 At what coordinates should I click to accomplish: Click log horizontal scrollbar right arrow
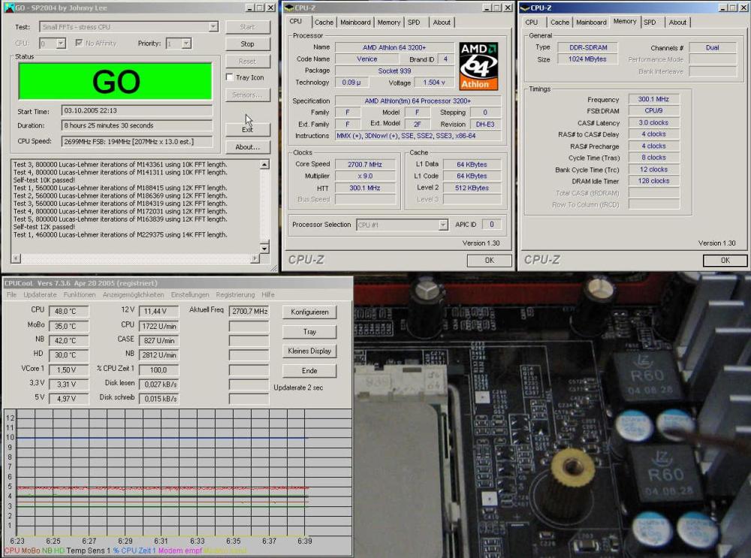pyautogui.click(x=255, y=258)
